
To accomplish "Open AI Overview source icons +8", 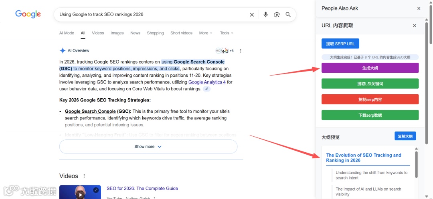I will (x=225, y=51).
